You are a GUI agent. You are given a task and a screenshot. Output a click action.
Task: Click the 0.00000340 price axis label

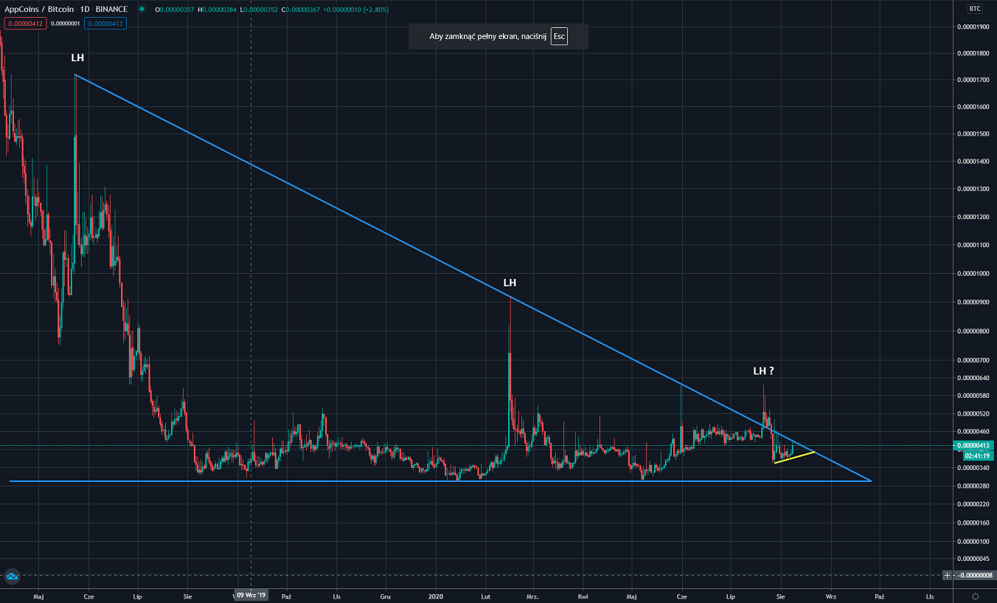tap(973, 468)
